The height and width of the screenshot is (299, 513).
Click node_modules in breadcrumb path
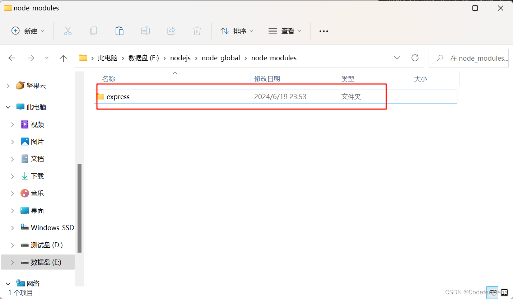(x=274, y=58)
